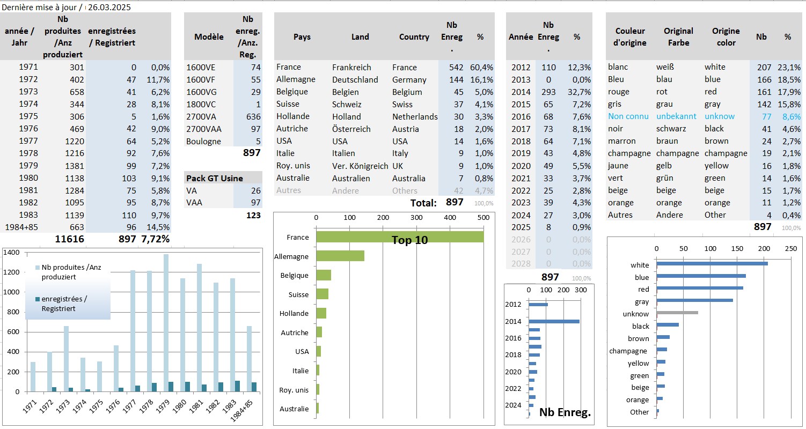Click the Australien cell
The image size is (806, 429).
coord(352,178)
